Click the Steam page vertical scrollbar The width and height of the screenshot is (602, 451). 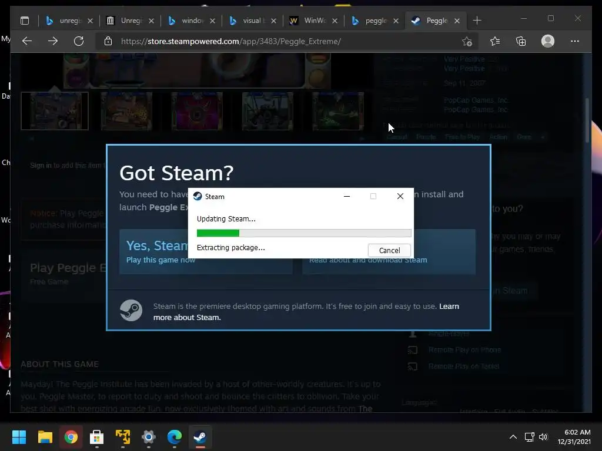pos(588,120)
